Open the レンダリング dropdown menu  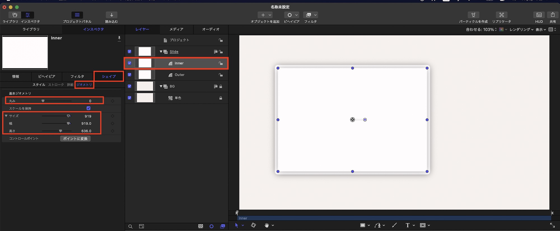[521, 29]
